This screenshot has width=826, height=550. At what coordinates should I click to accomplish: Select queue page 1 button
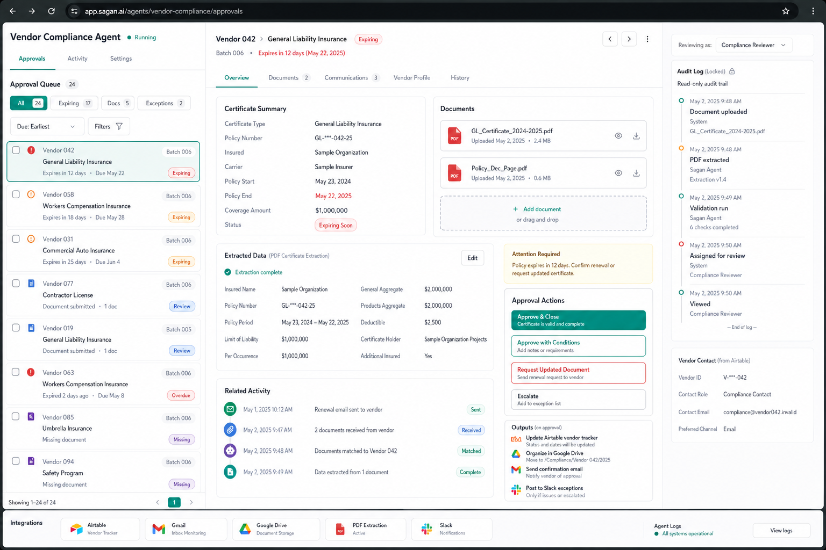[174, 502]
